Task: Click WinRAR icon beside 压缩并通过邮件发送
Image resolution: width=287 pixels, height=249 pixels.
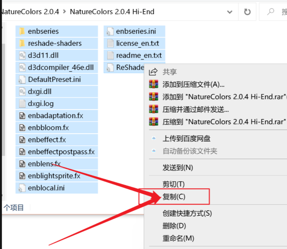Action: 154,109
